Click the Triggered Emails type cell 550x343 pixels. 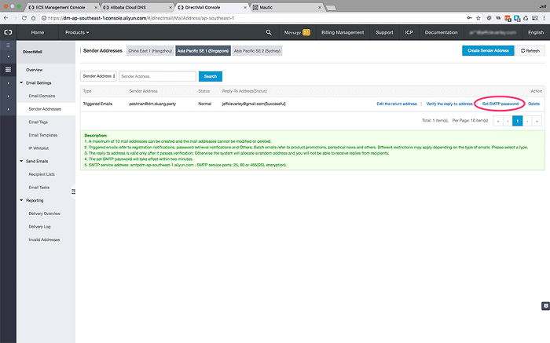pyautogui.click(x=97, y=104)
